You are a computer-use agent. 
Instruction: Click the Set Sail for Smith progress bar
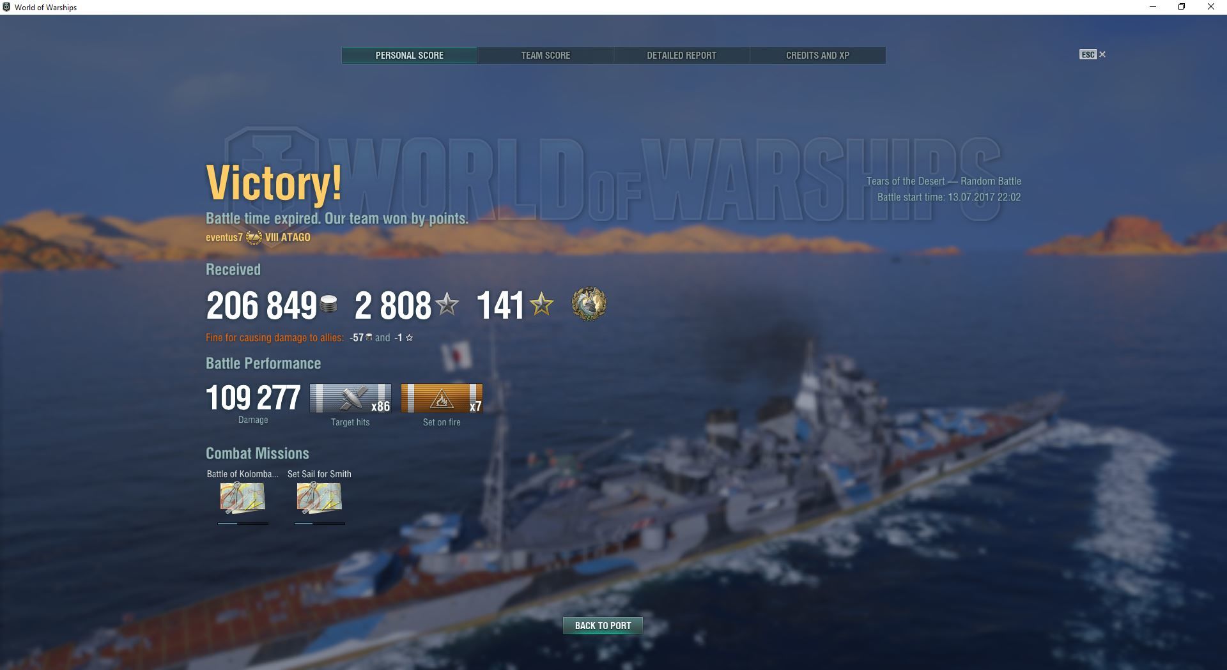320,524
